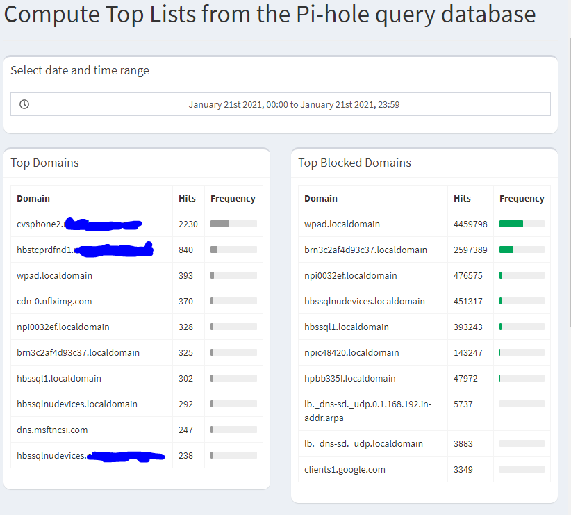Click the 4459798 hits value
Screen dimensions: 571x515
(470, 224)
